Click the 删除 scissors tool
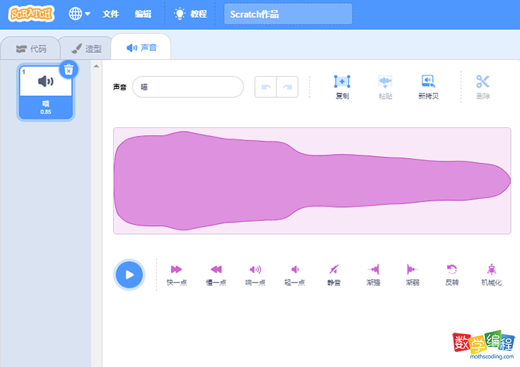520x367 pixels. tap(483, 87)
